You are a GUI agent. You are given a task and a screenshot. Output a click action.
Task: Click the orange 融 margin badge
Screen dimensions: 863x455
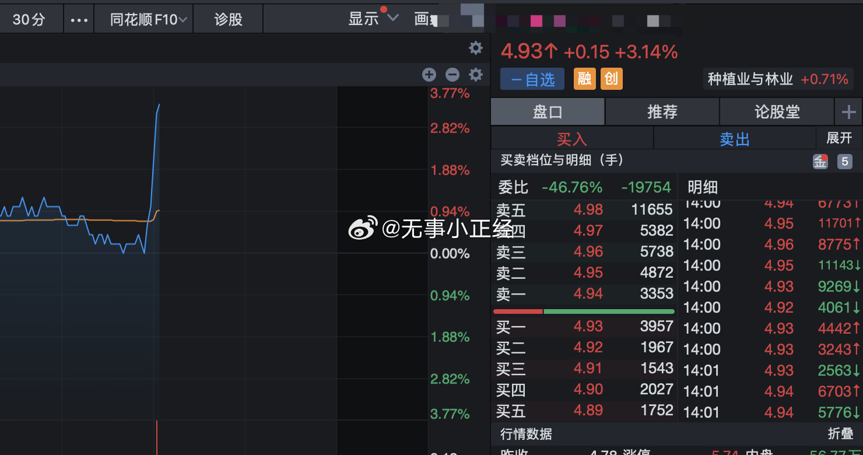point(584,79)
